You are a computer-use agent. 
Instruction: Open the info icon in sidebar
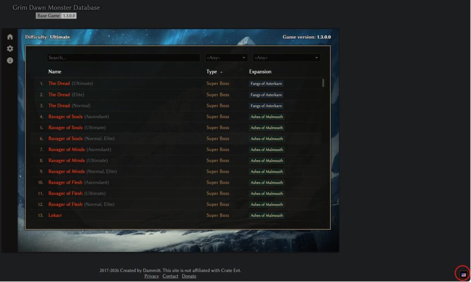pyautogui.click(x=10, y=60)
